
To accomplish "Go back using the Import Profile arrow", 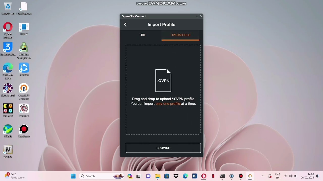I will point(125,24).
